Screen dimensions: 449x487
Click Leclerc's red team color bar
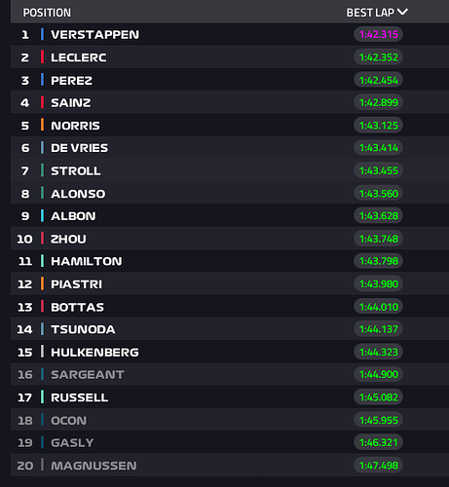pyautogui.click(x=42, y=57)
